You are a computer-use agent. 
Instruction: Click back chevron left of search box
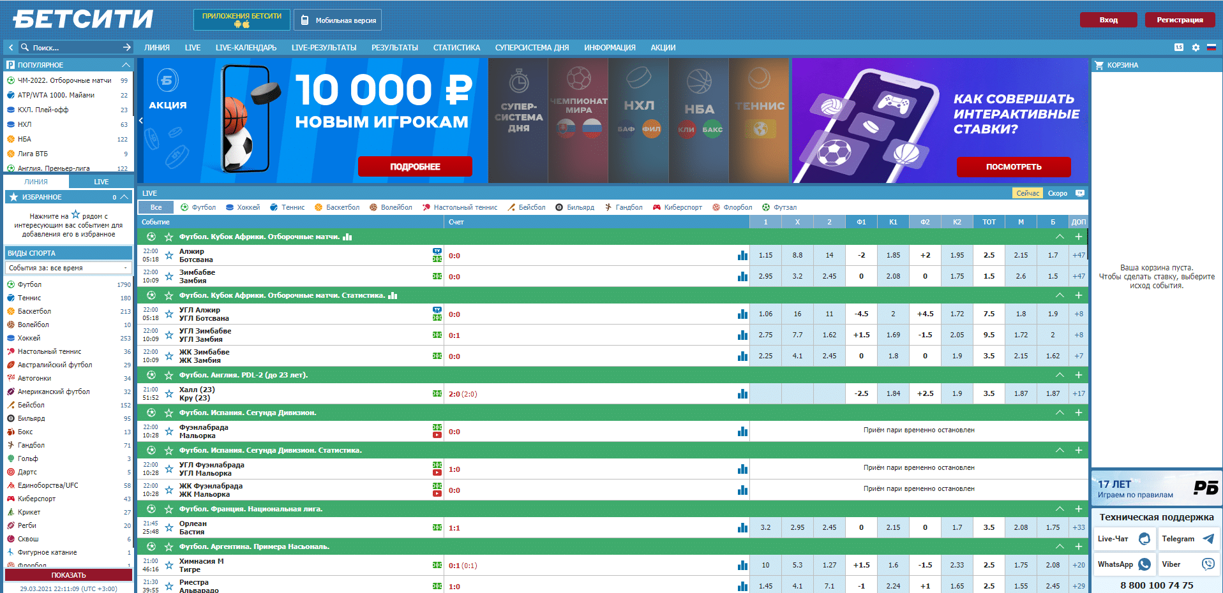(11, 47)
